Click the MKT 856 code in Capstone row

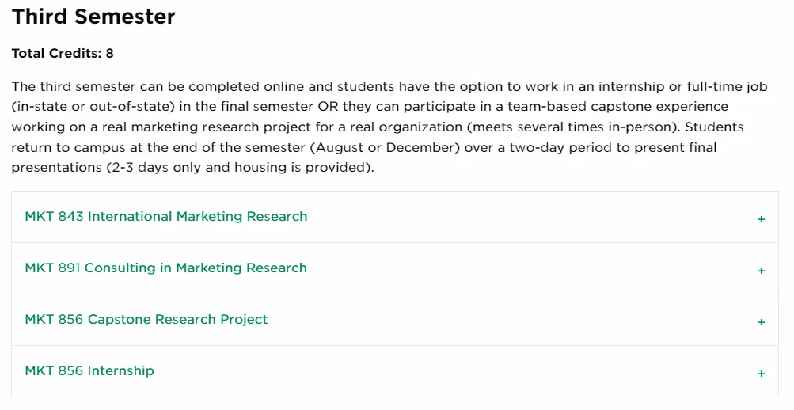point(54,320)
